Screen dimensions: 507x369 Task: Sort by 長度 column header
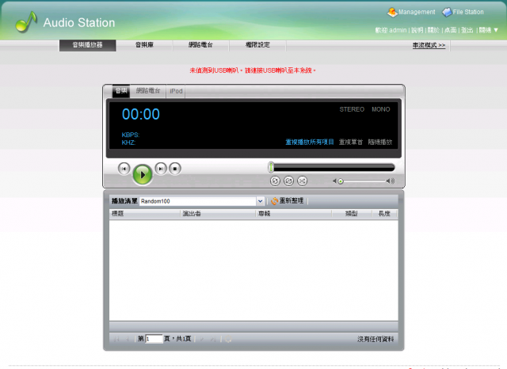384,214
